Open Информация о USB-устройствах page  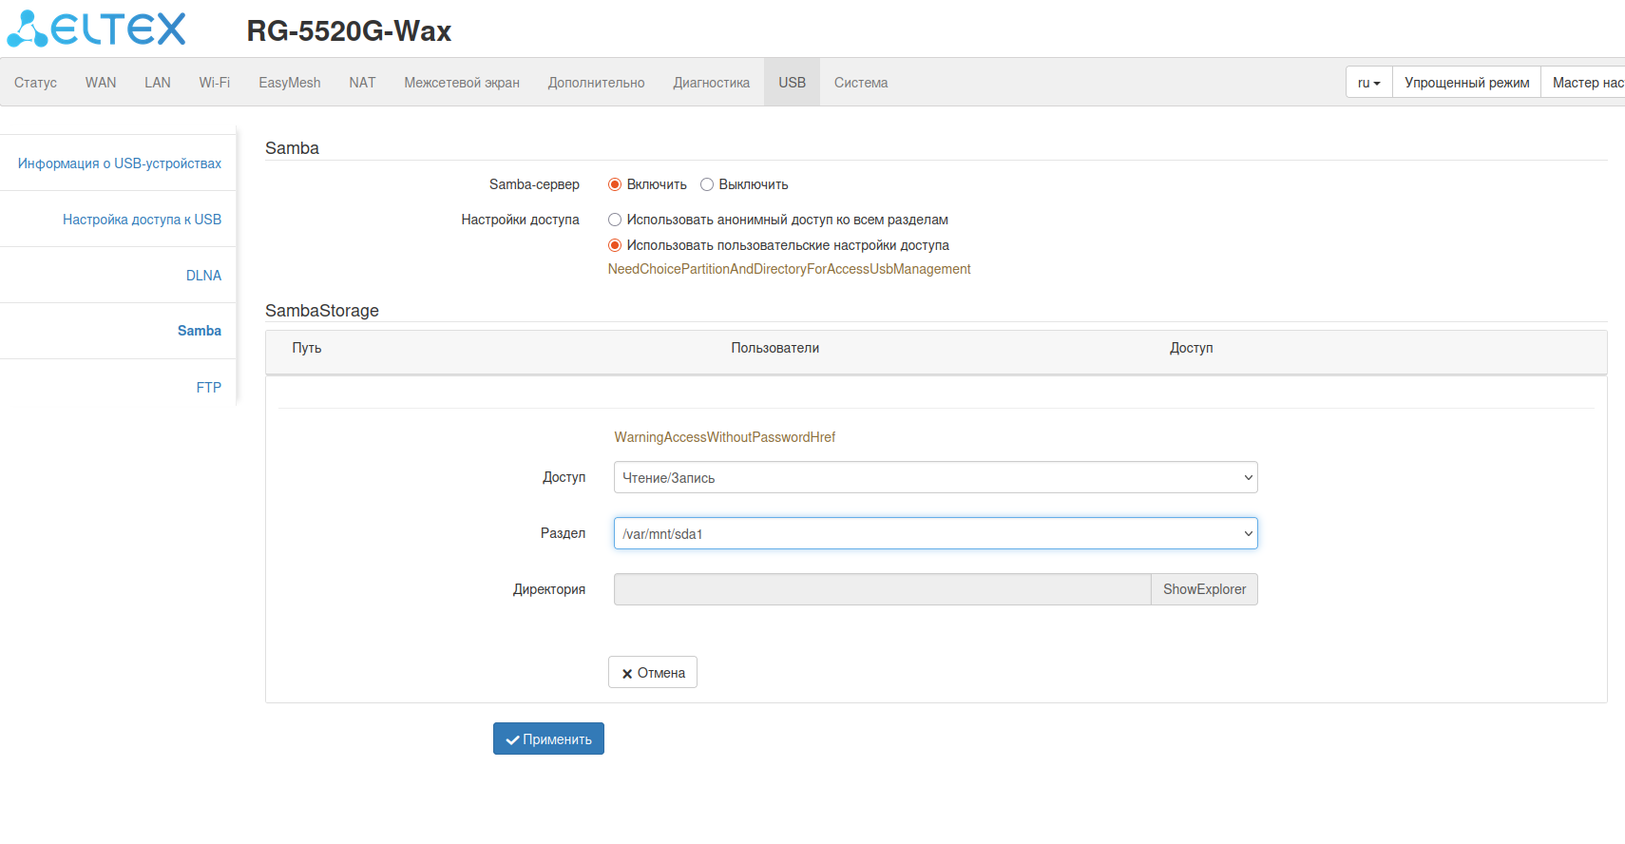[120, 163]
